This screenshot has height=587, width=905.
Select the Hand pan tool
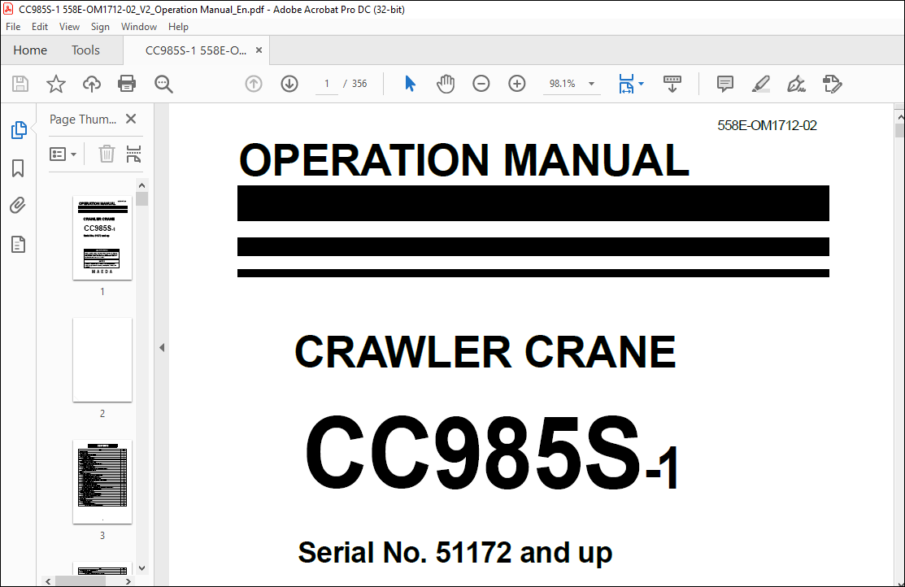coord(446,84)
